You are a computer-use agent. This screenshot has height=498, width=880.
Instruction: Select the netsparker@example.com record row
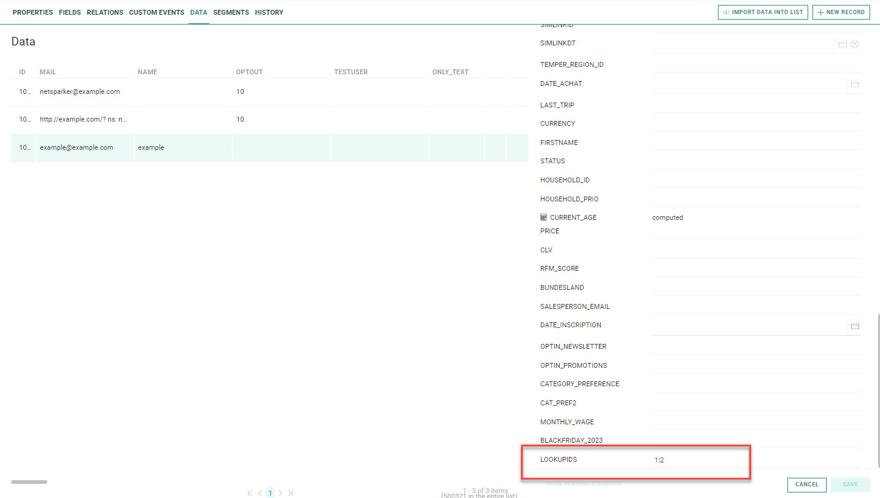click(80, 92)
